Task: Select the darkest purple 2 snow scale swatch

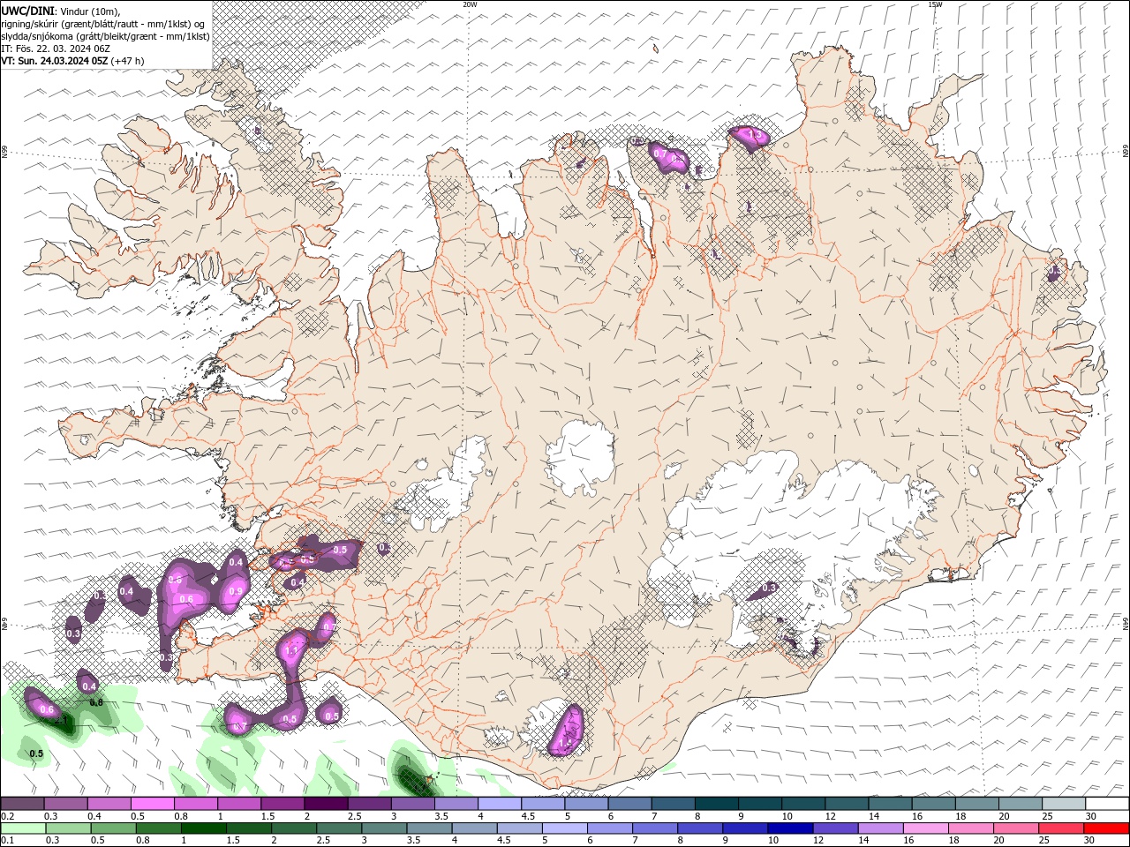Action: point(325,804)
